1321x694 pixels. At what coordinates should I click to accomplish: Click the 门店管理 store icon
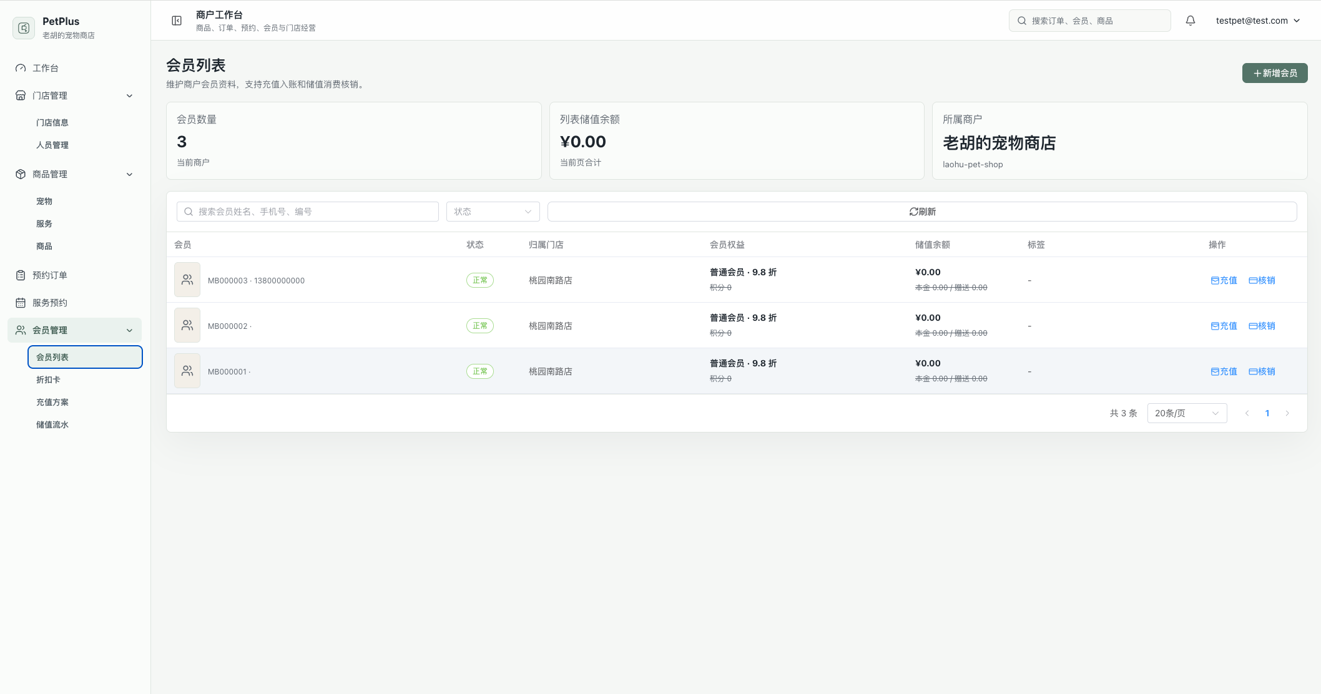(x=21, y=95)
